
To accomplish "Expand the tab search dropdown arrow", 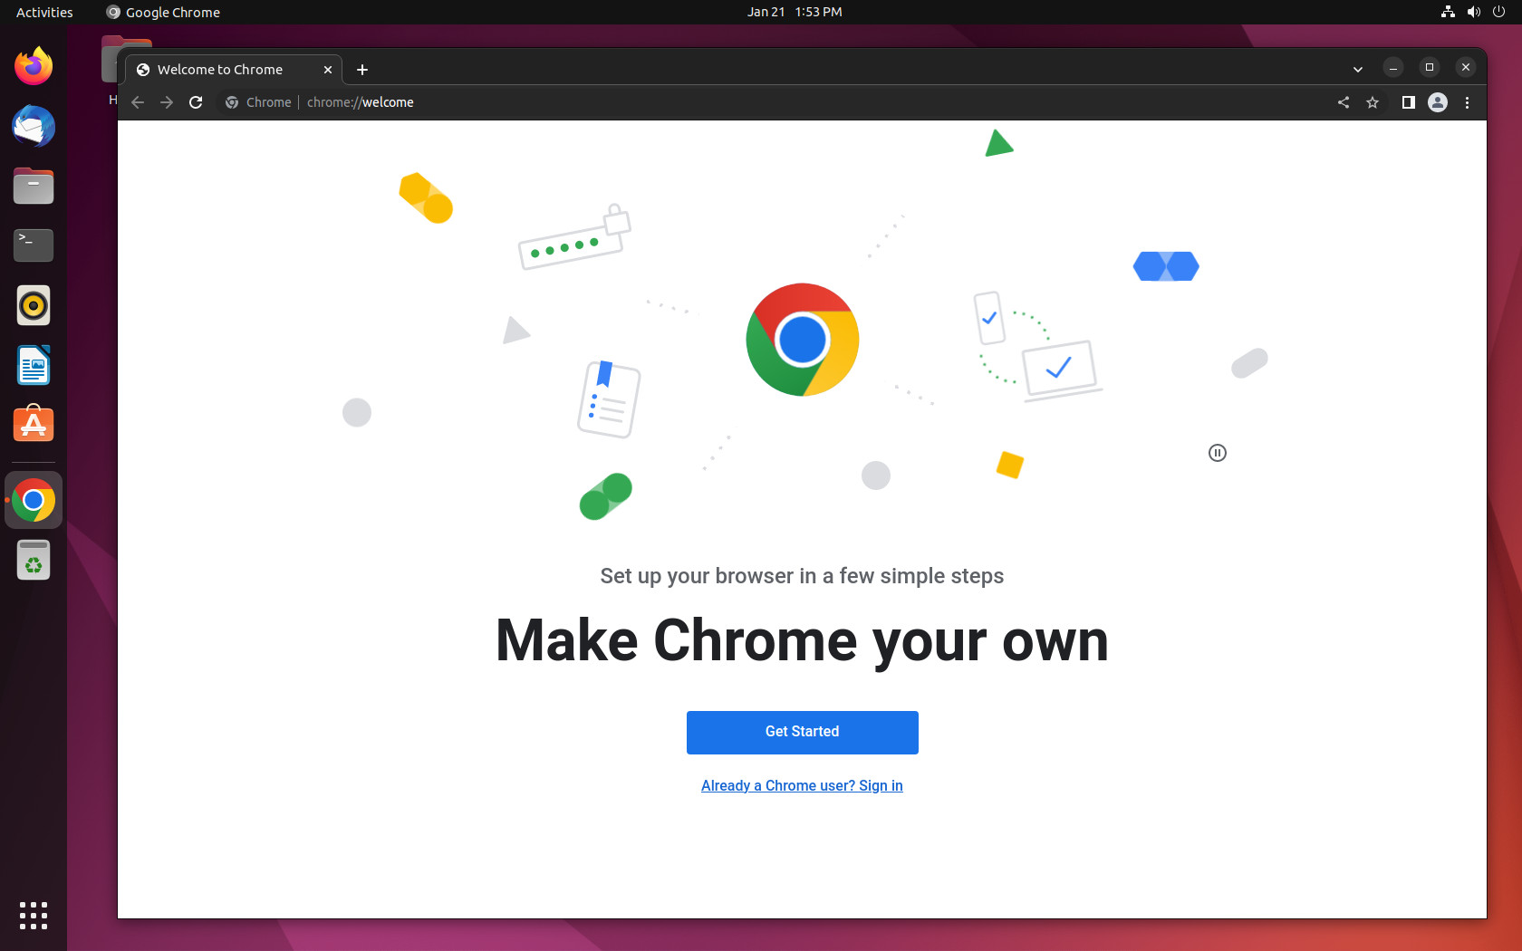I will tap(1357, 69).
